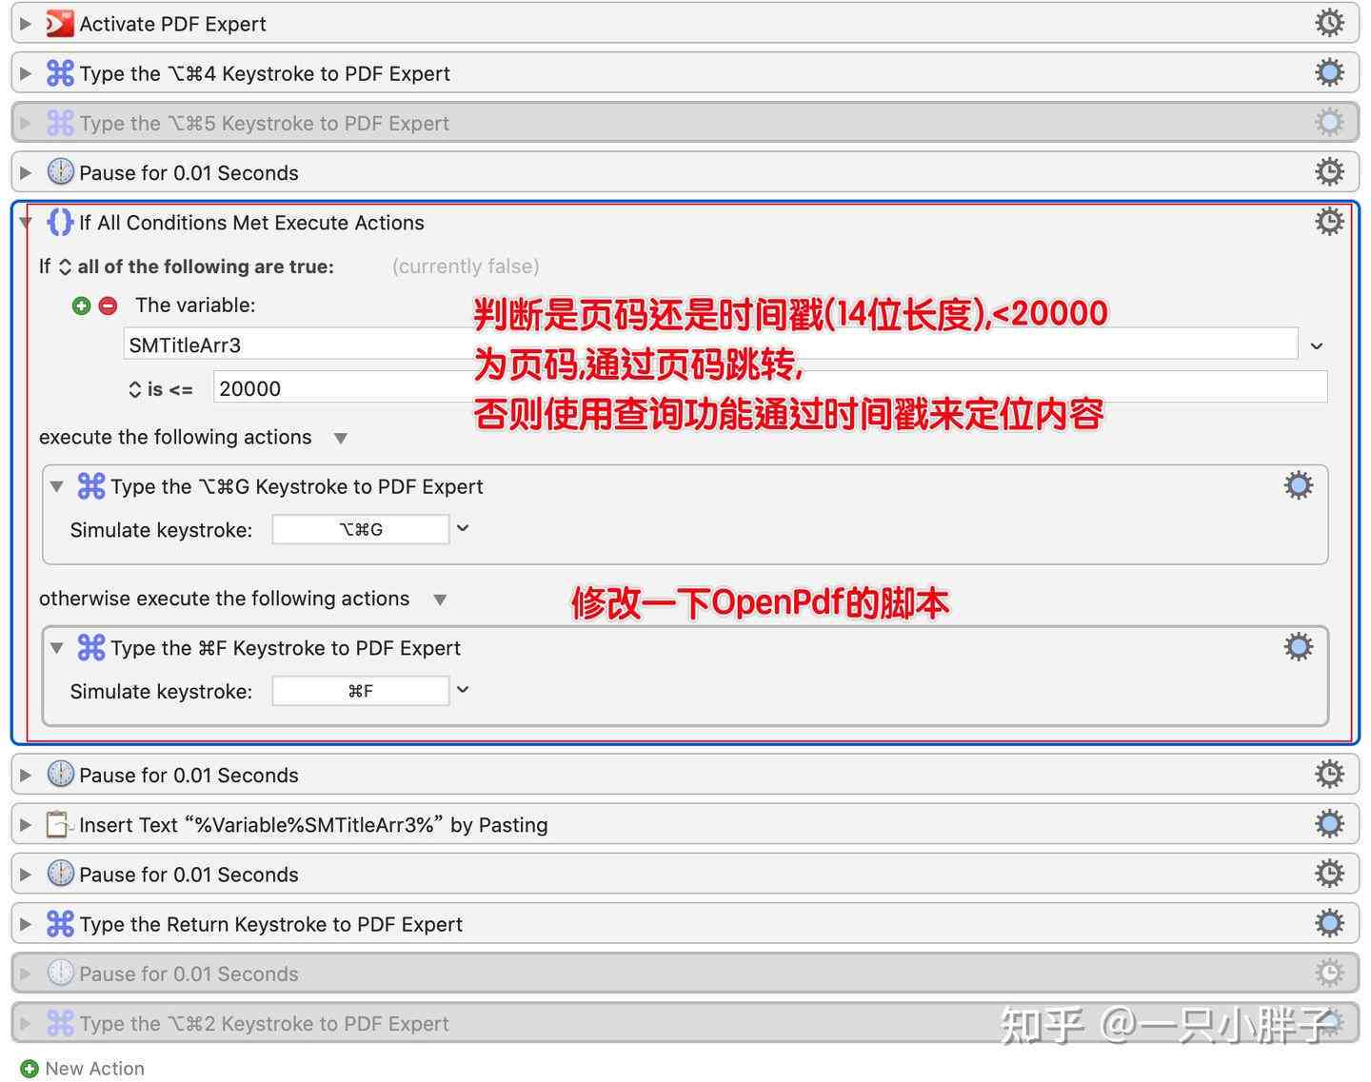Collapse the ⌥⌘G Keystroke action
1371x1082 pixels.
tap(57, 486)
